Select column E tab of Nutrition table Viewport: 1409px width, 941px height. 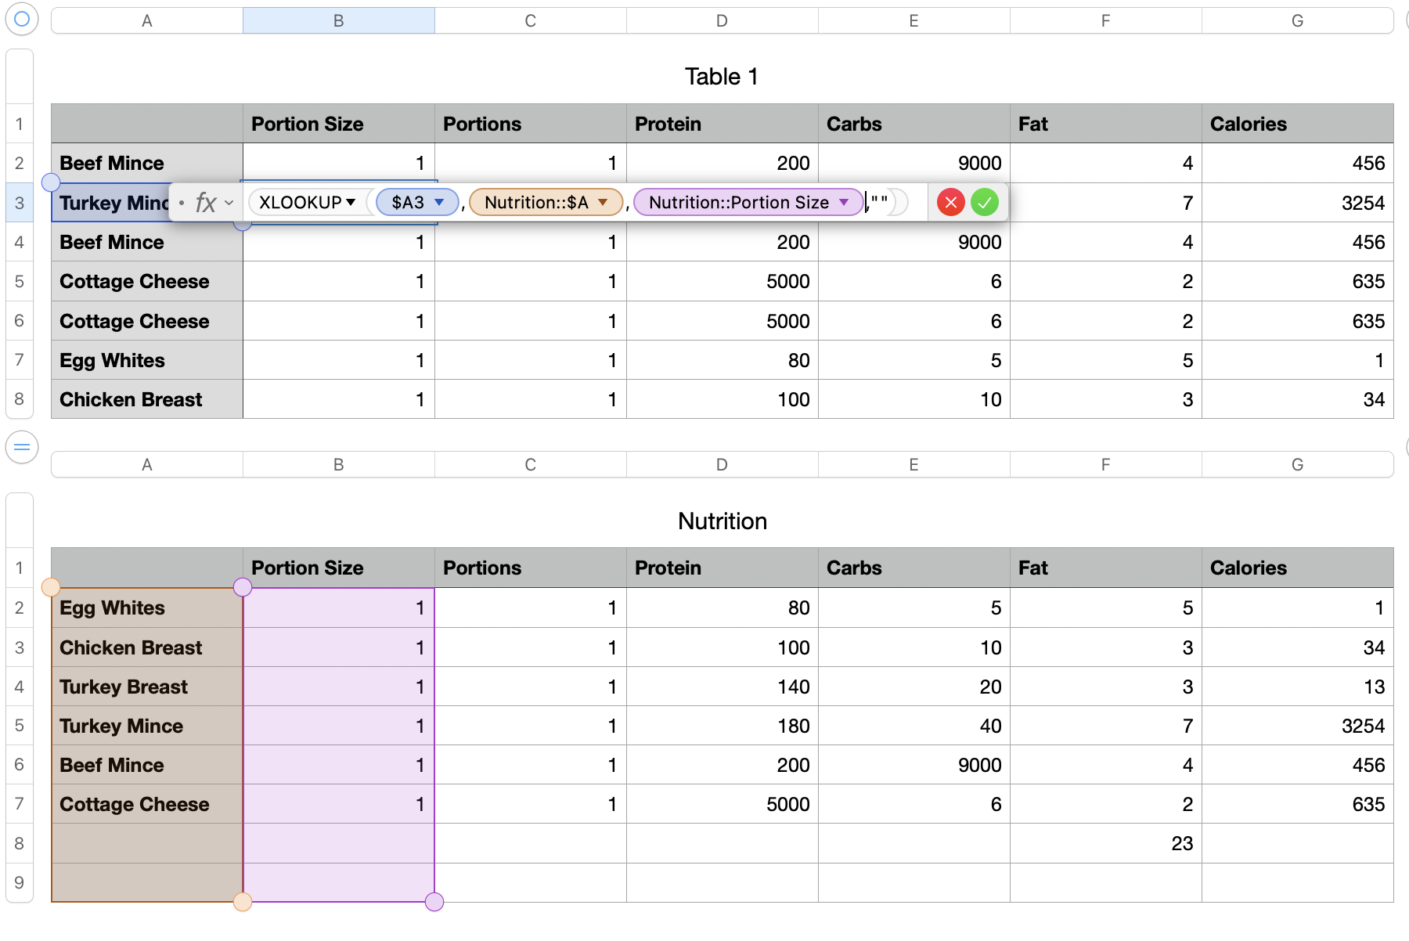914,465
